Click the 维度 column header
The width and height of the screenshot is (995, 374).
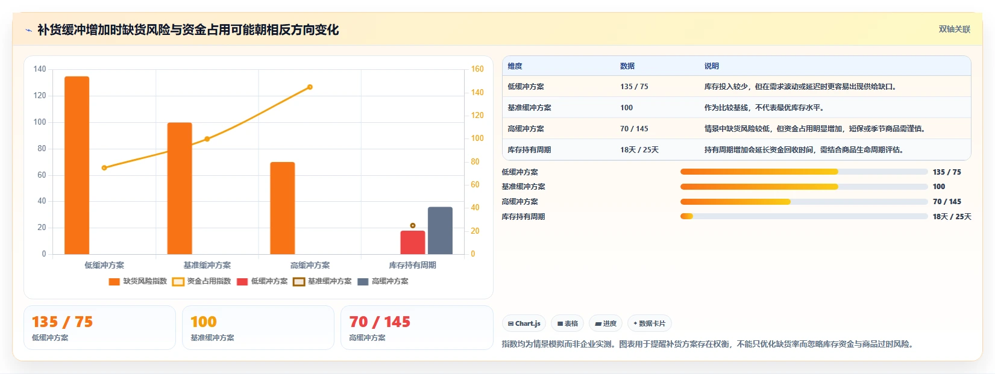(515, 66)
